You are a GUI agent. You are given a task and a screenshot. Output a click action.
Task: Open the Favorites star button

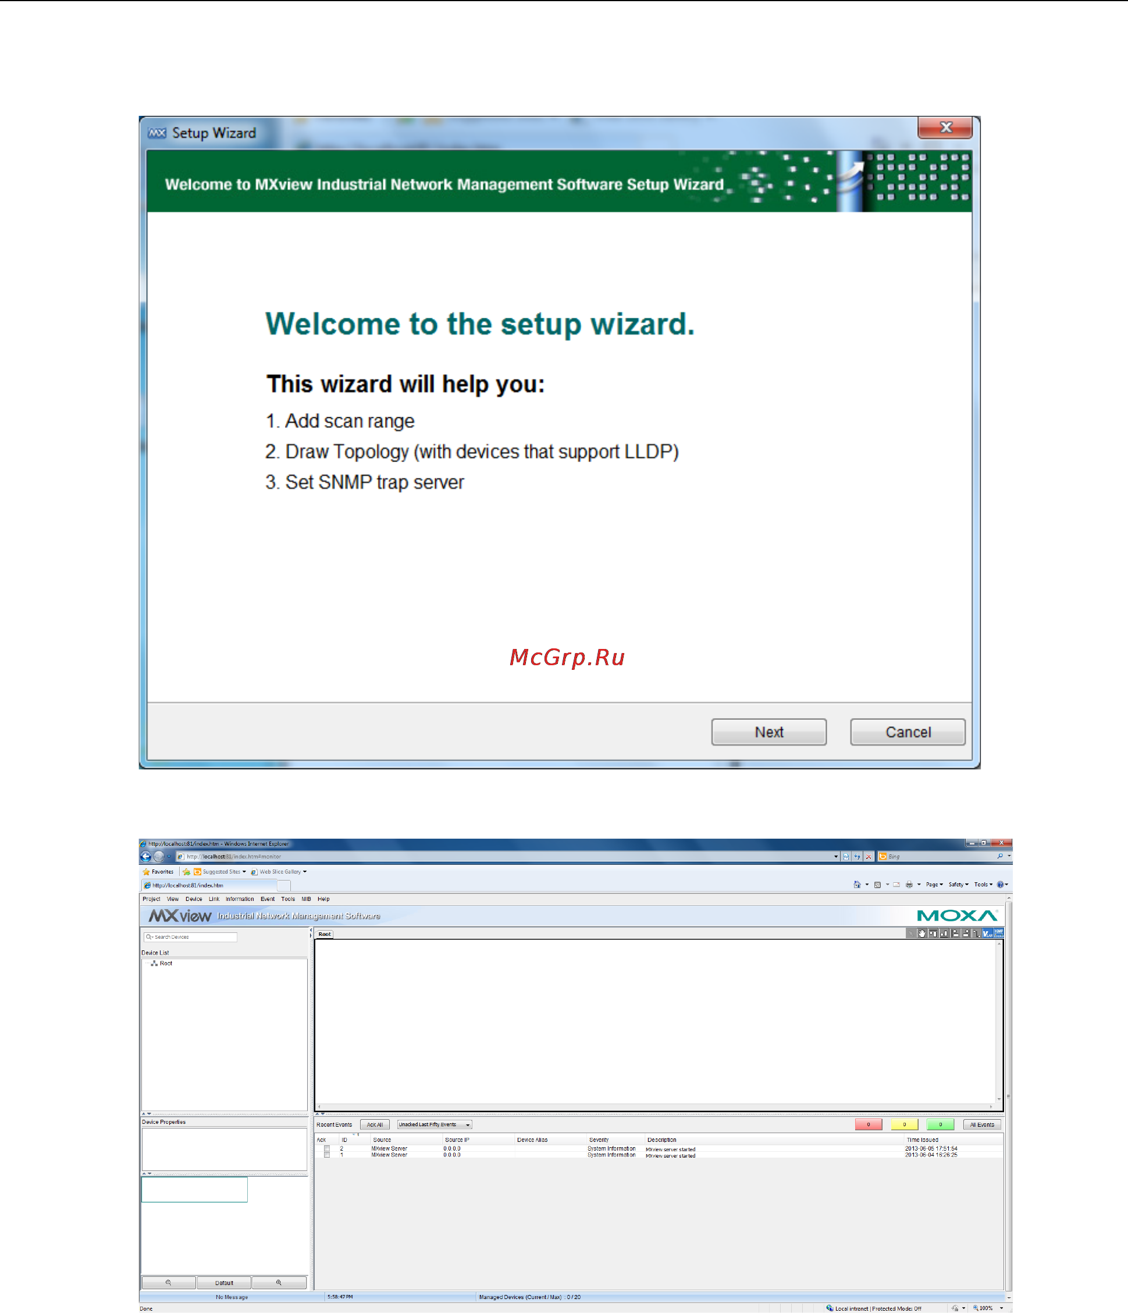tap(158, 872)
